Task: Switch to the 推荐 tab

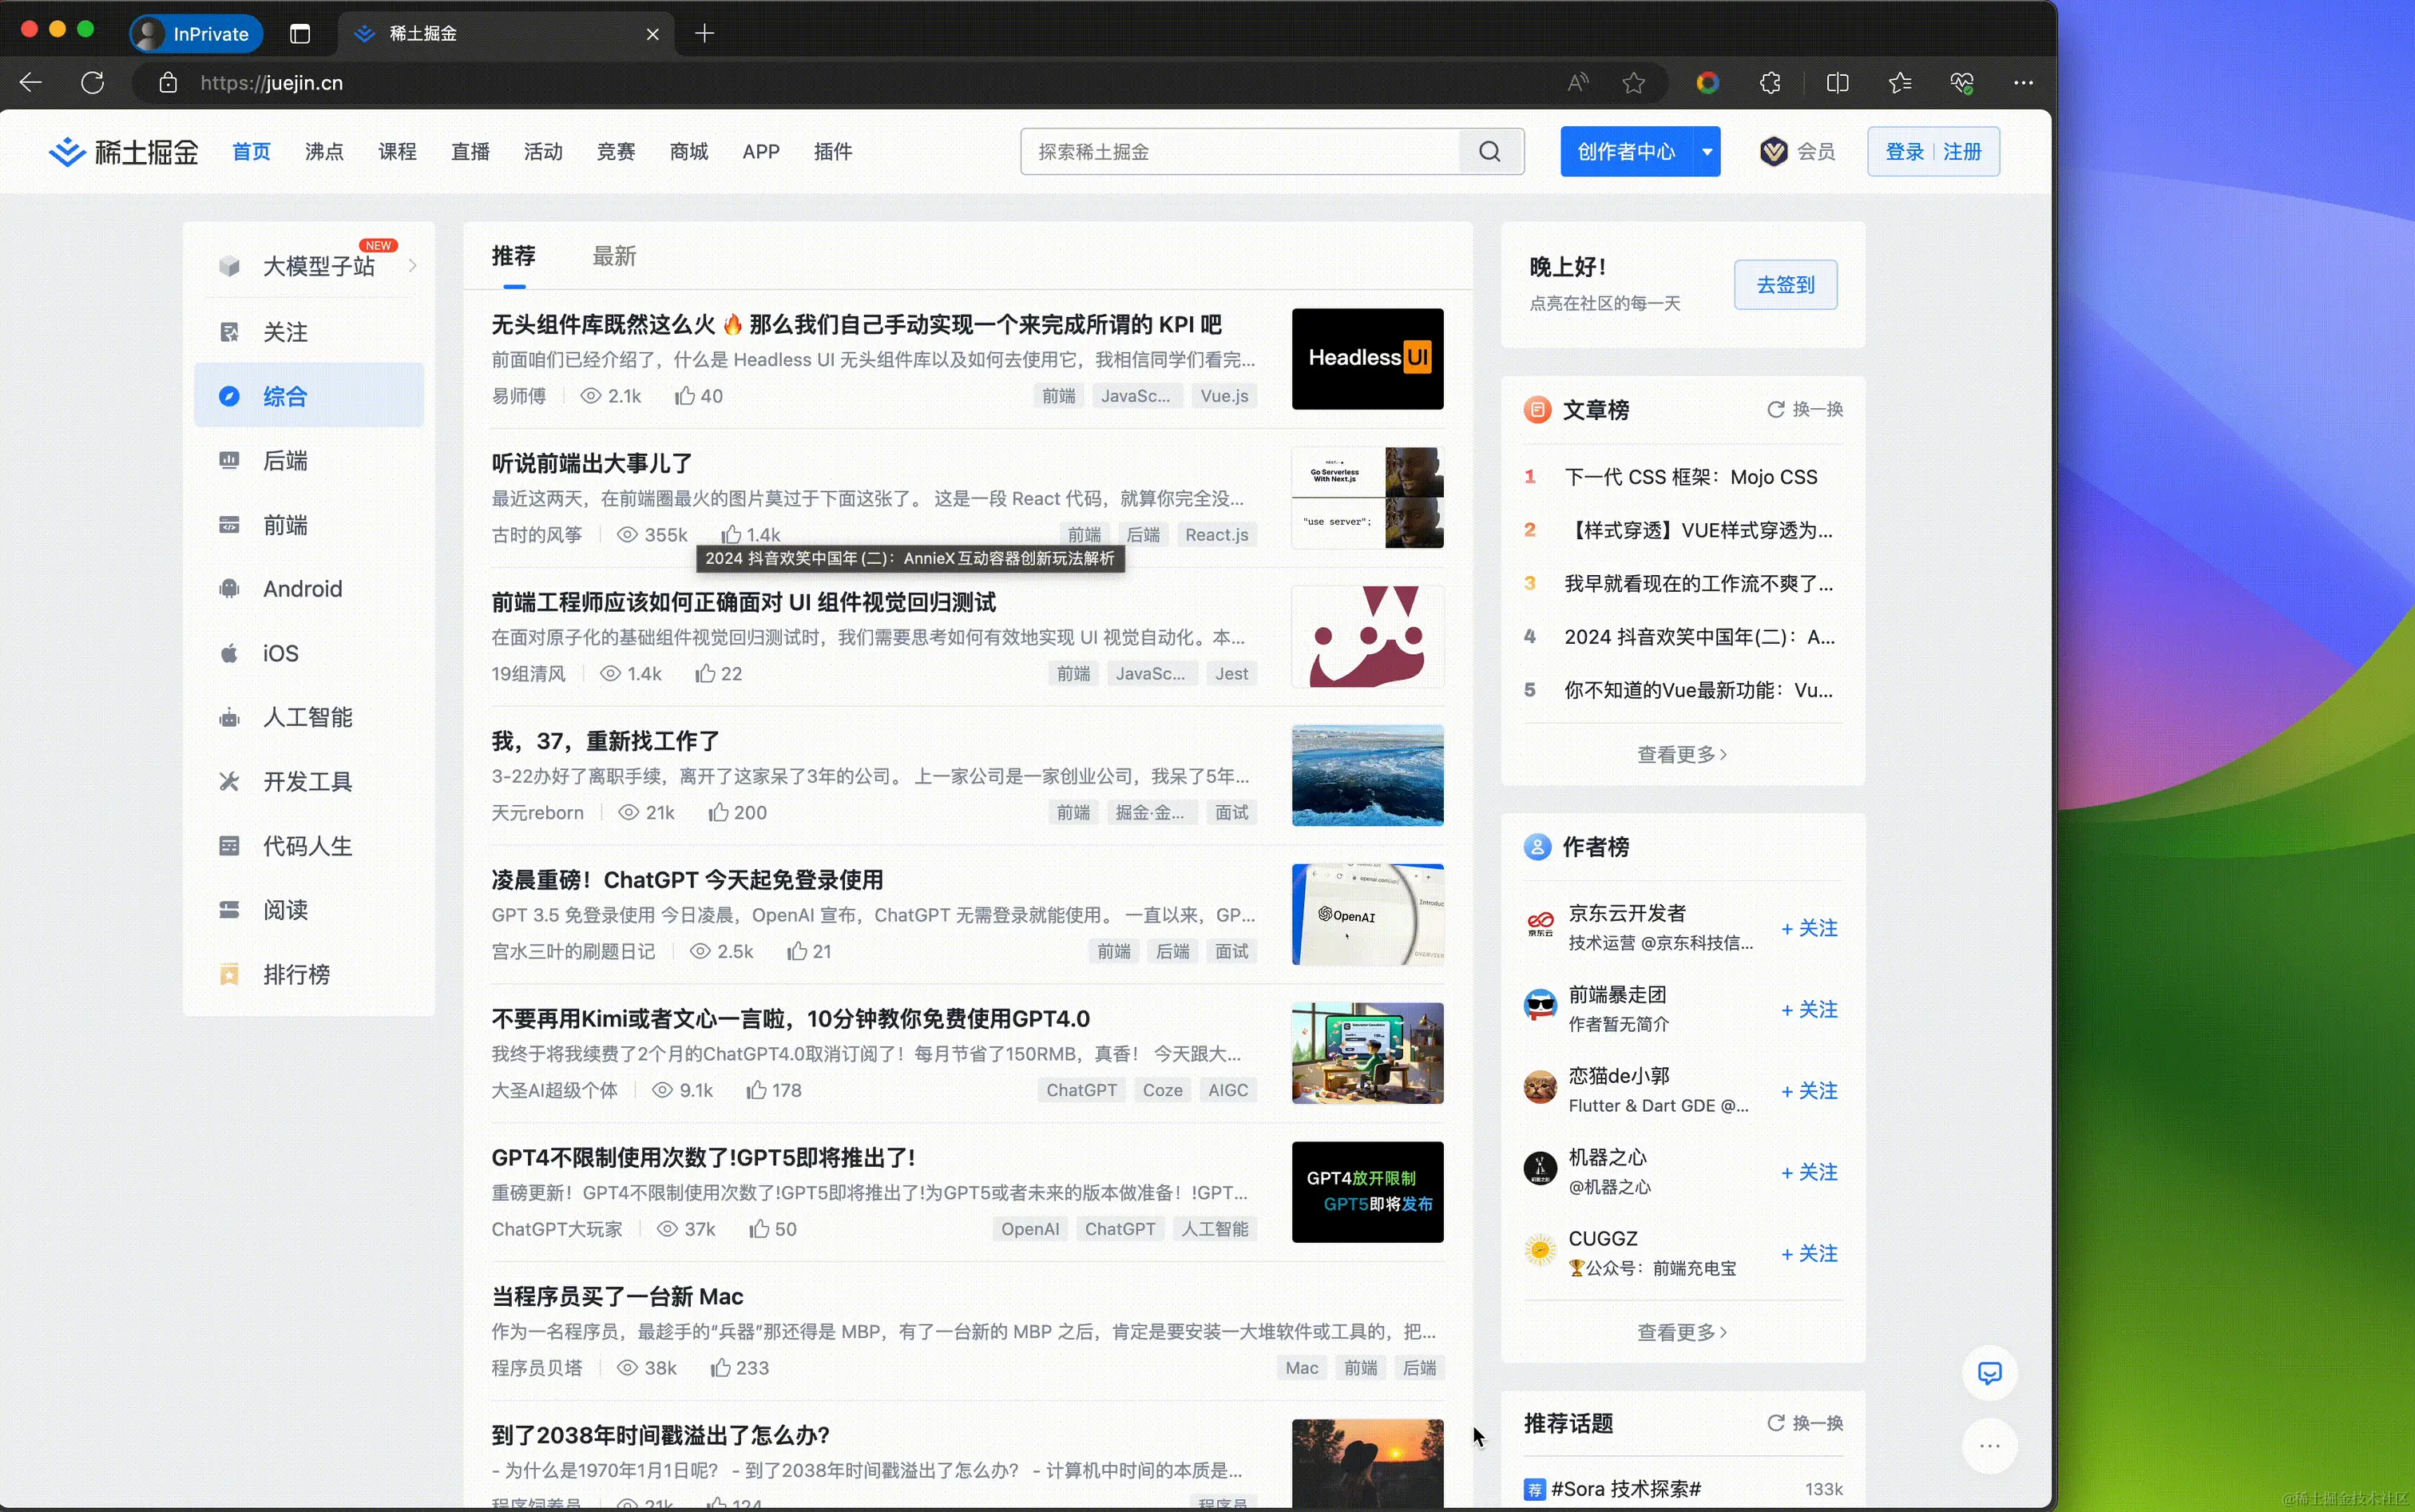Action: coord(514,256)
